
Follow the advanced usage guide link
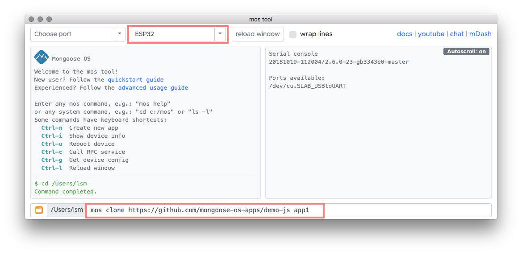pos(153,88)
